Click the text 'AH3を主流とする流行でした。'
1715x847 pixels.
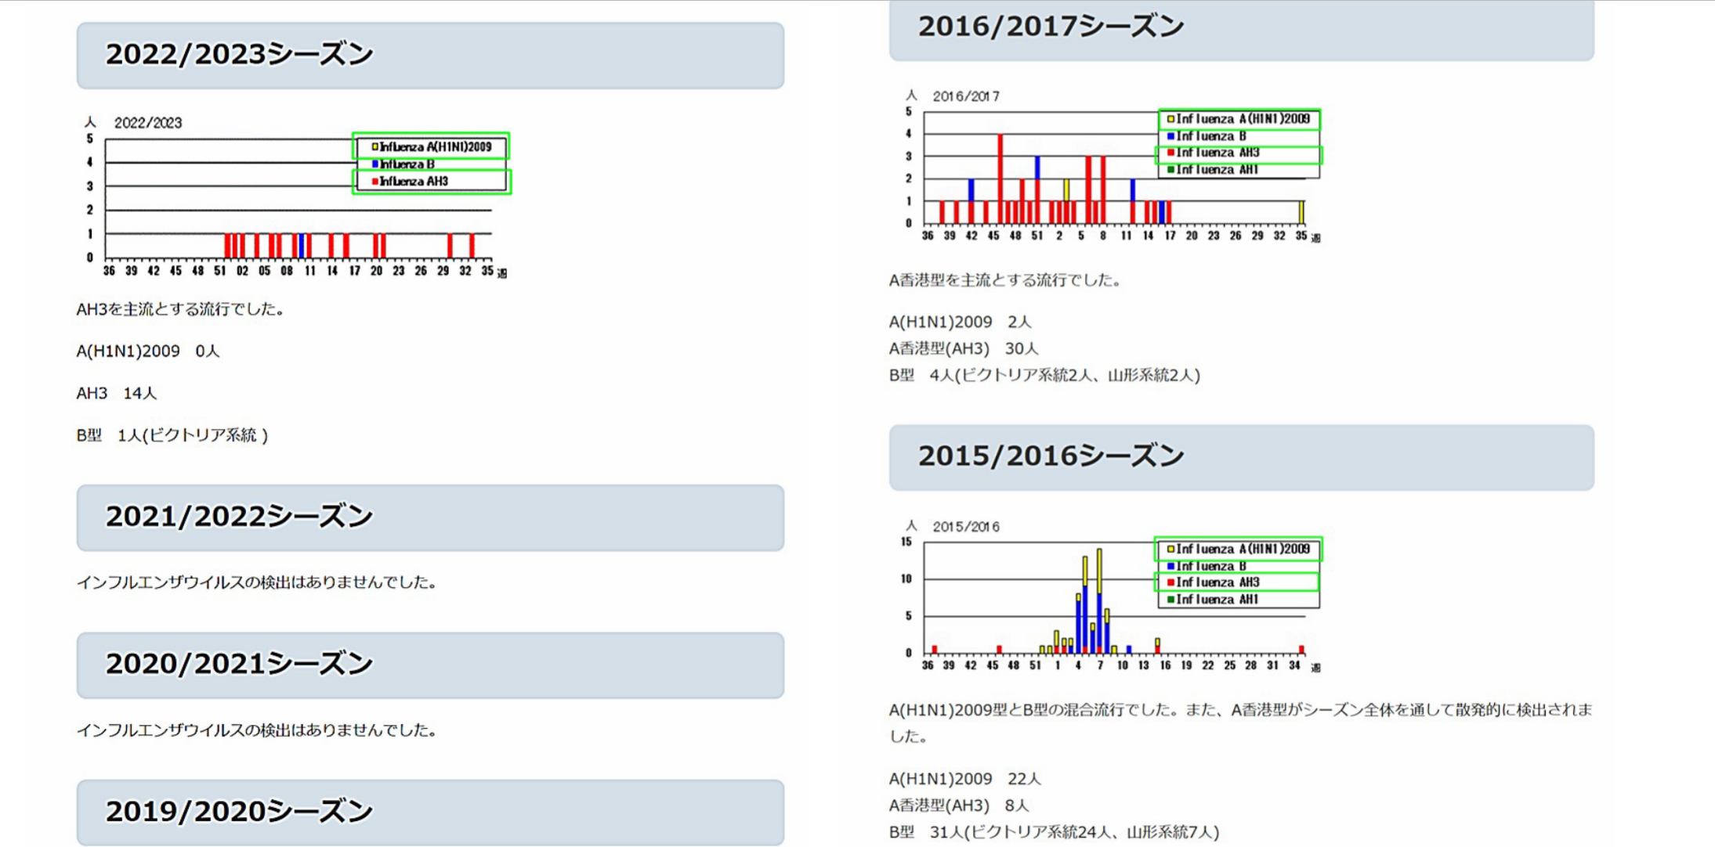(181, 309)
